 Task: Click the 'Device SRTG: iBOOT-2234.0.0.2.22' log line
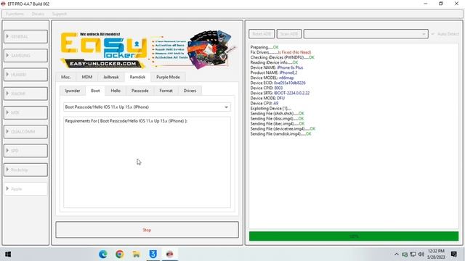point(280,93)
